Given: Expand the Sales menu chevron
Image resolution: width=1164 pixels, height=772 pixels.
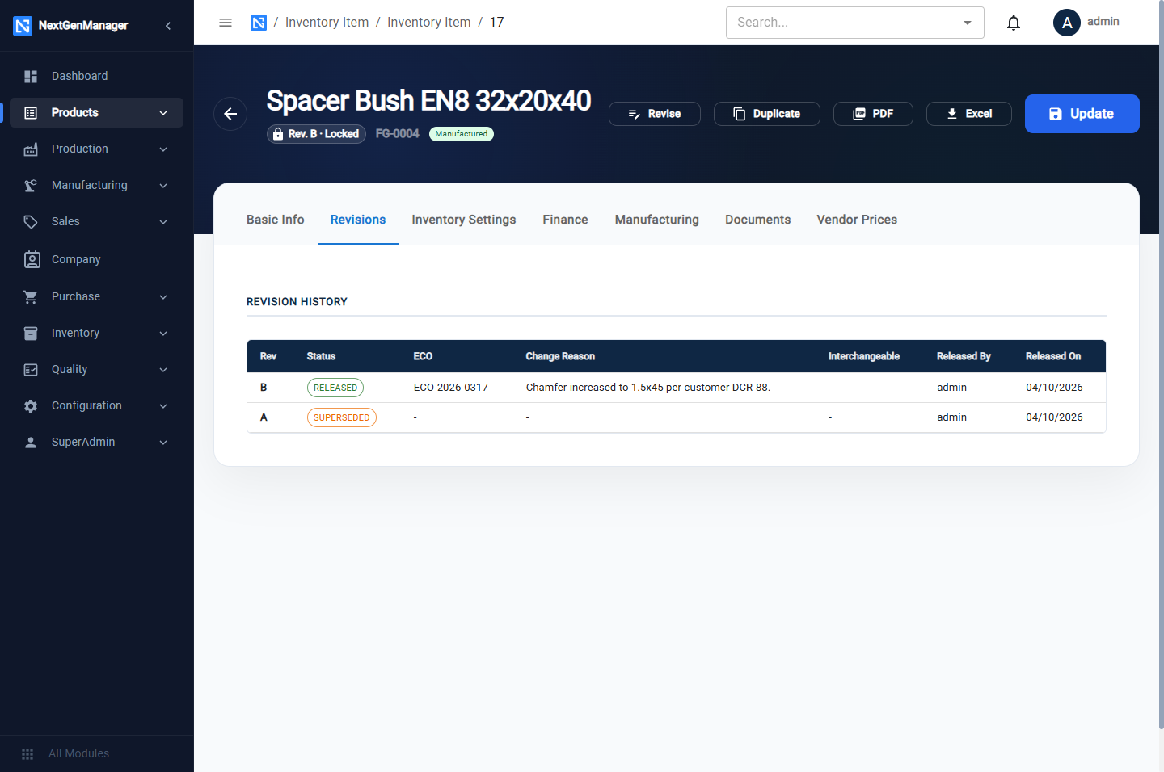Looking at the screenshot, I should click(x=163, y=222).
